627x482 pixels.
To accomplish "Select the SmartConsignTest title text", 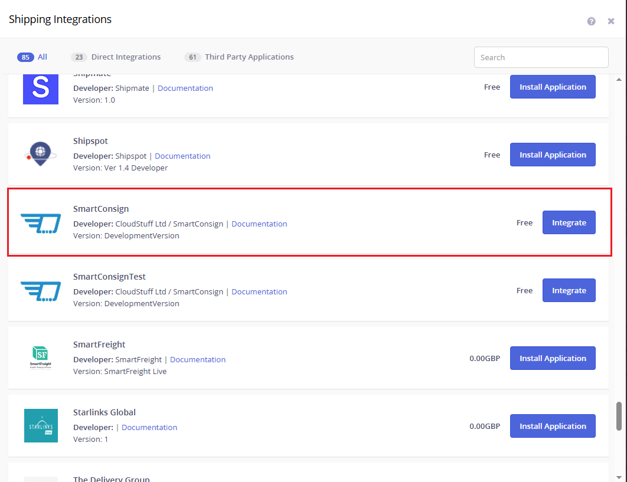I will [x=109, y=277].
